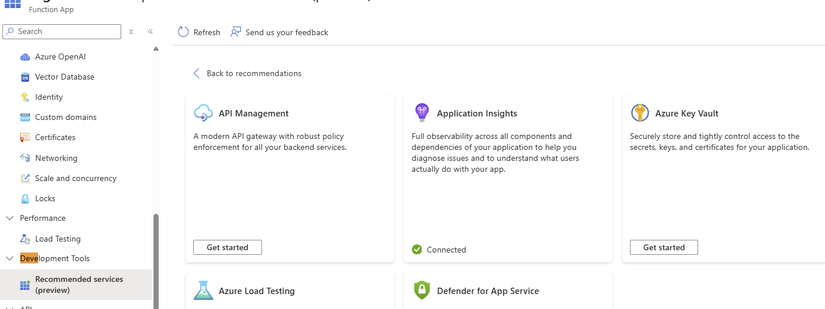Click the Identity key icon

coord(25,97)
